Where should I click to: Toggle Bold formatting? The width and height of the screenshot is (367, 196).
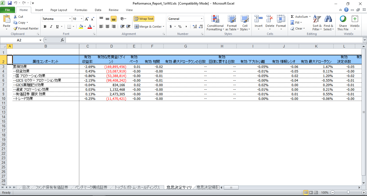pos(45,27)
